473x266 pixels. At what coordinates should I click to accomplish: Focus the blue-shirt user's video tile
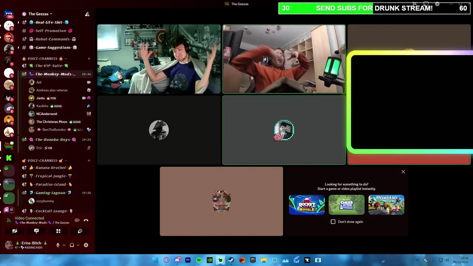click(x=159, y=59)
